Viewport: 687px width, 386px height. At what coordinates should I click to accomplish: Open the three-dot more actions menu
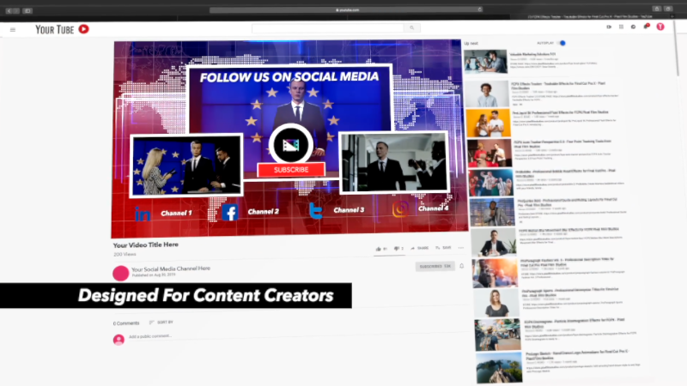[x=461, y=248]
